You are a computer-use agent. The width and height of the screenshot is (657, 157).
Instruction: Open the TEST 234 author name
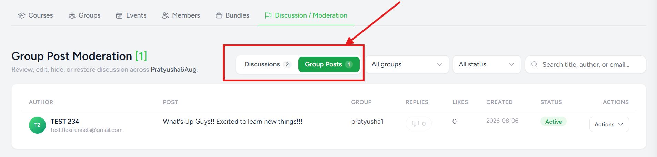point(65,121)
